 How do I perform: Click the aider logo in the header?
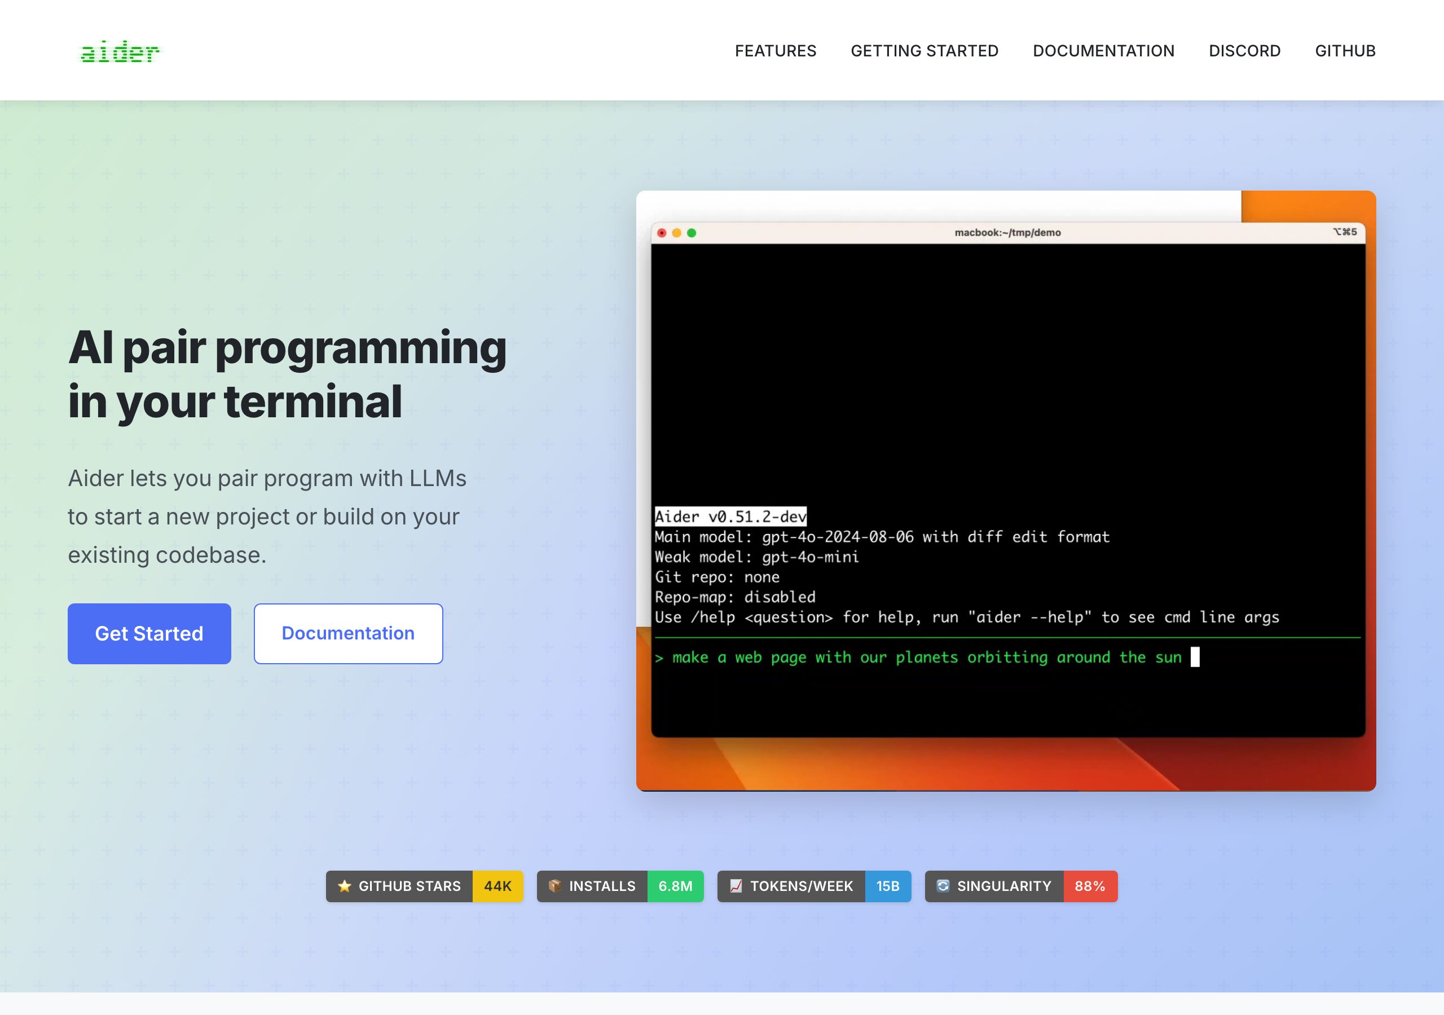120,51
